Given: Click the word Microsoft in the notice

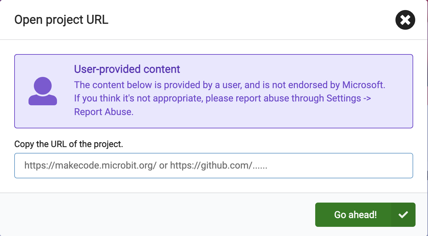Looking at the screenshot, I should point(364,85).
